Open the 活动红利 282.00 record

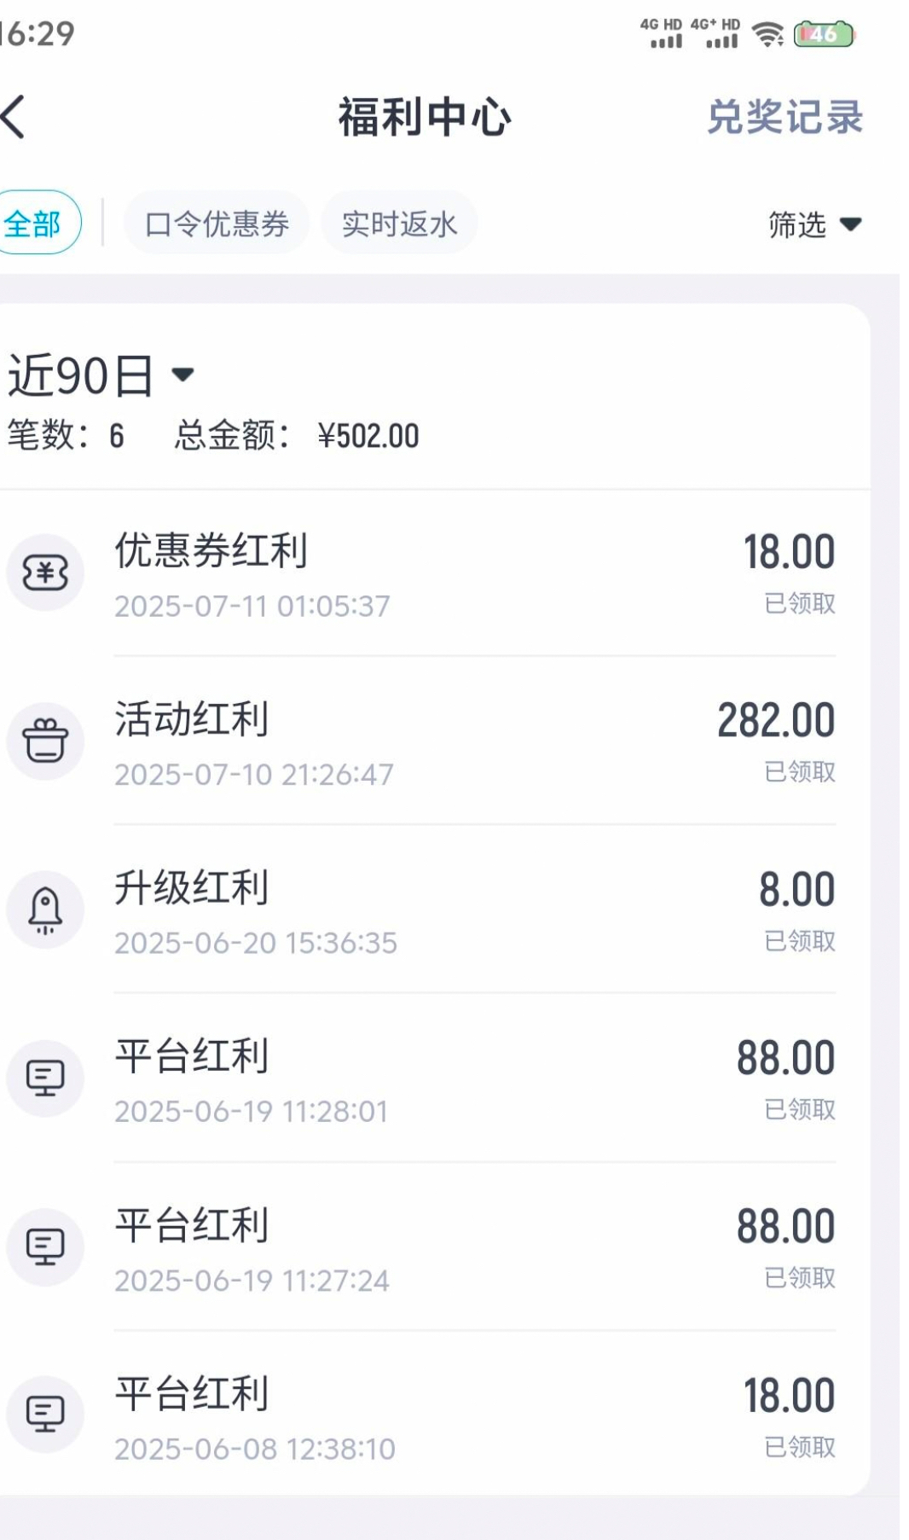[x=426, y=741]
